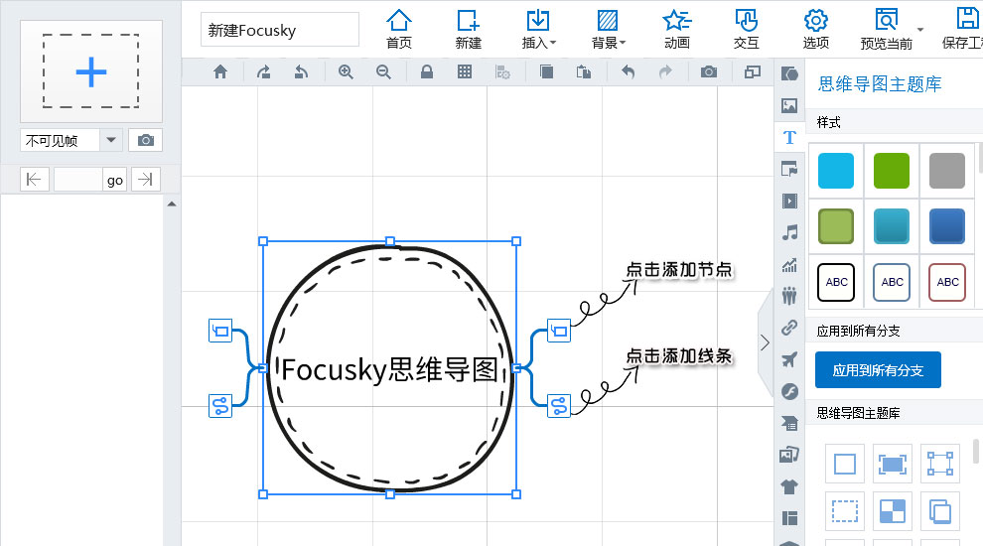The height and width of the screenshot is (546, 983).
Task: Click the right add-node icon on the mind map
Action: pos(559,331)
